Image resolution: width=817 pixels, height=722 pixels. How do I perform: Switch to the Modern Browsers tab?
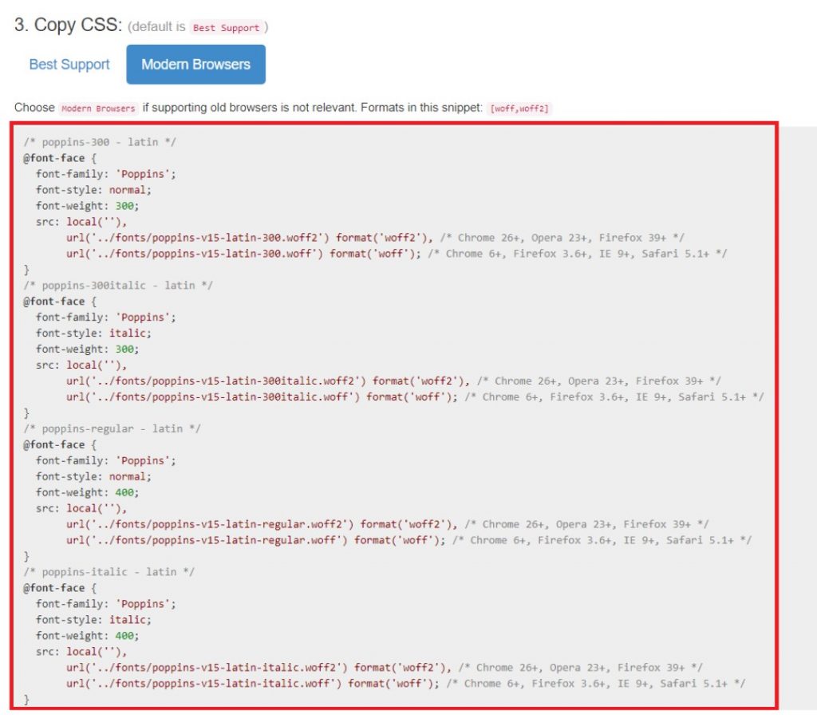click(195, 64)
